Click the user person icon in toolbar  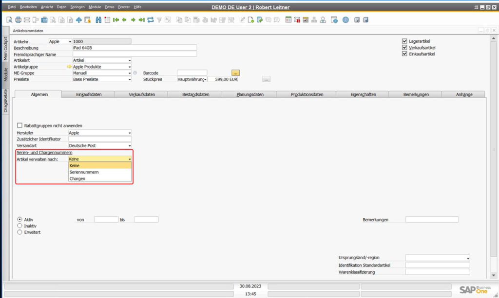point(323,20)
